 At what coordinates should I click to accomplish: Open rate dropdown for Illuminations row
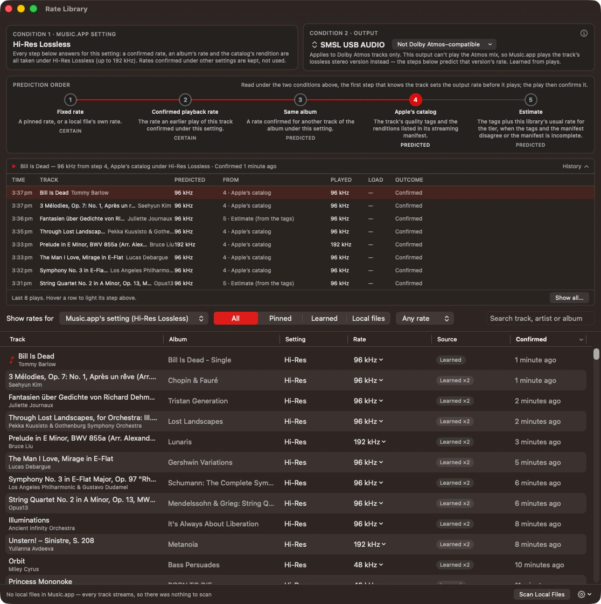368,524
